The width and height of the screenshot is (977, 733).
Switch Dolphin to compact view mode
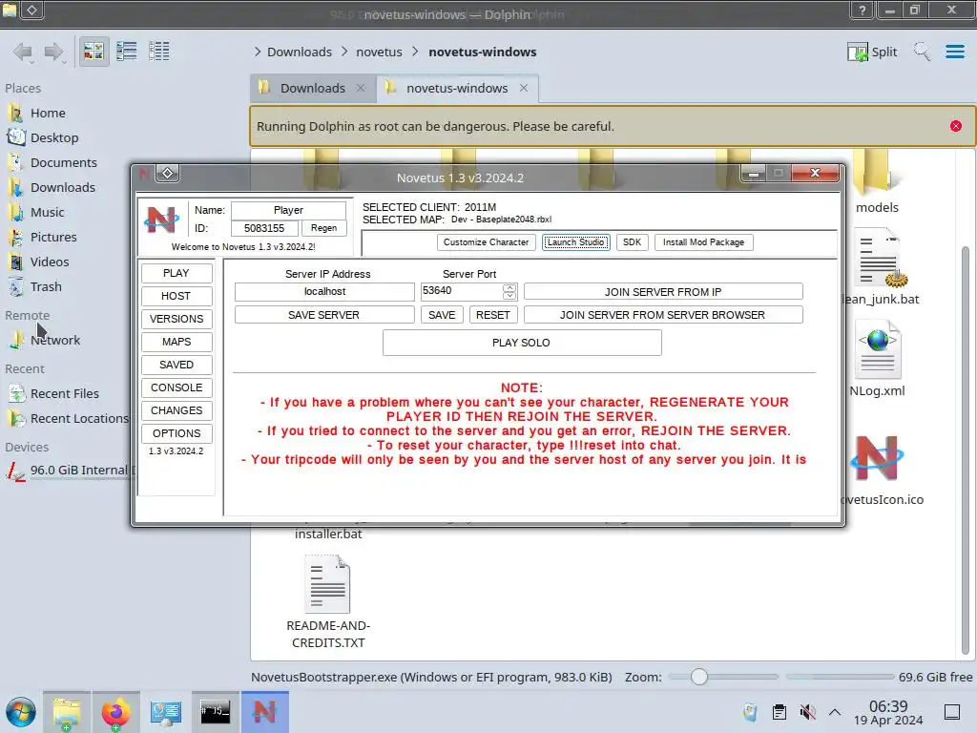127,52
